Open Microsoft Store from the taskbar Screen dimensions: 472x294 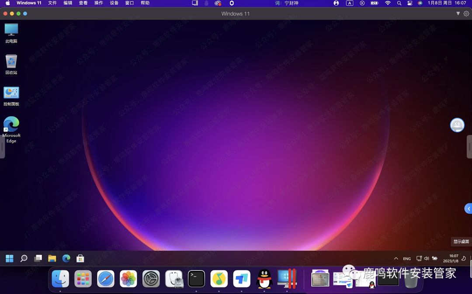point(80,259)
